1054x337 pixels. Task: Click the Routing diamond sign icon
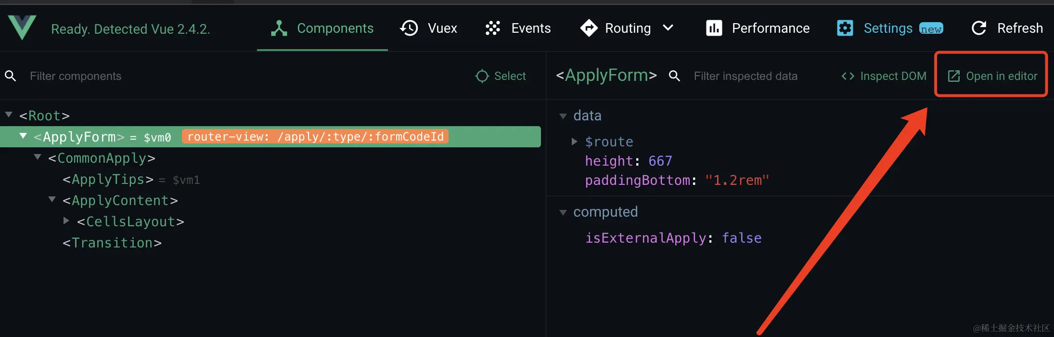589,28
